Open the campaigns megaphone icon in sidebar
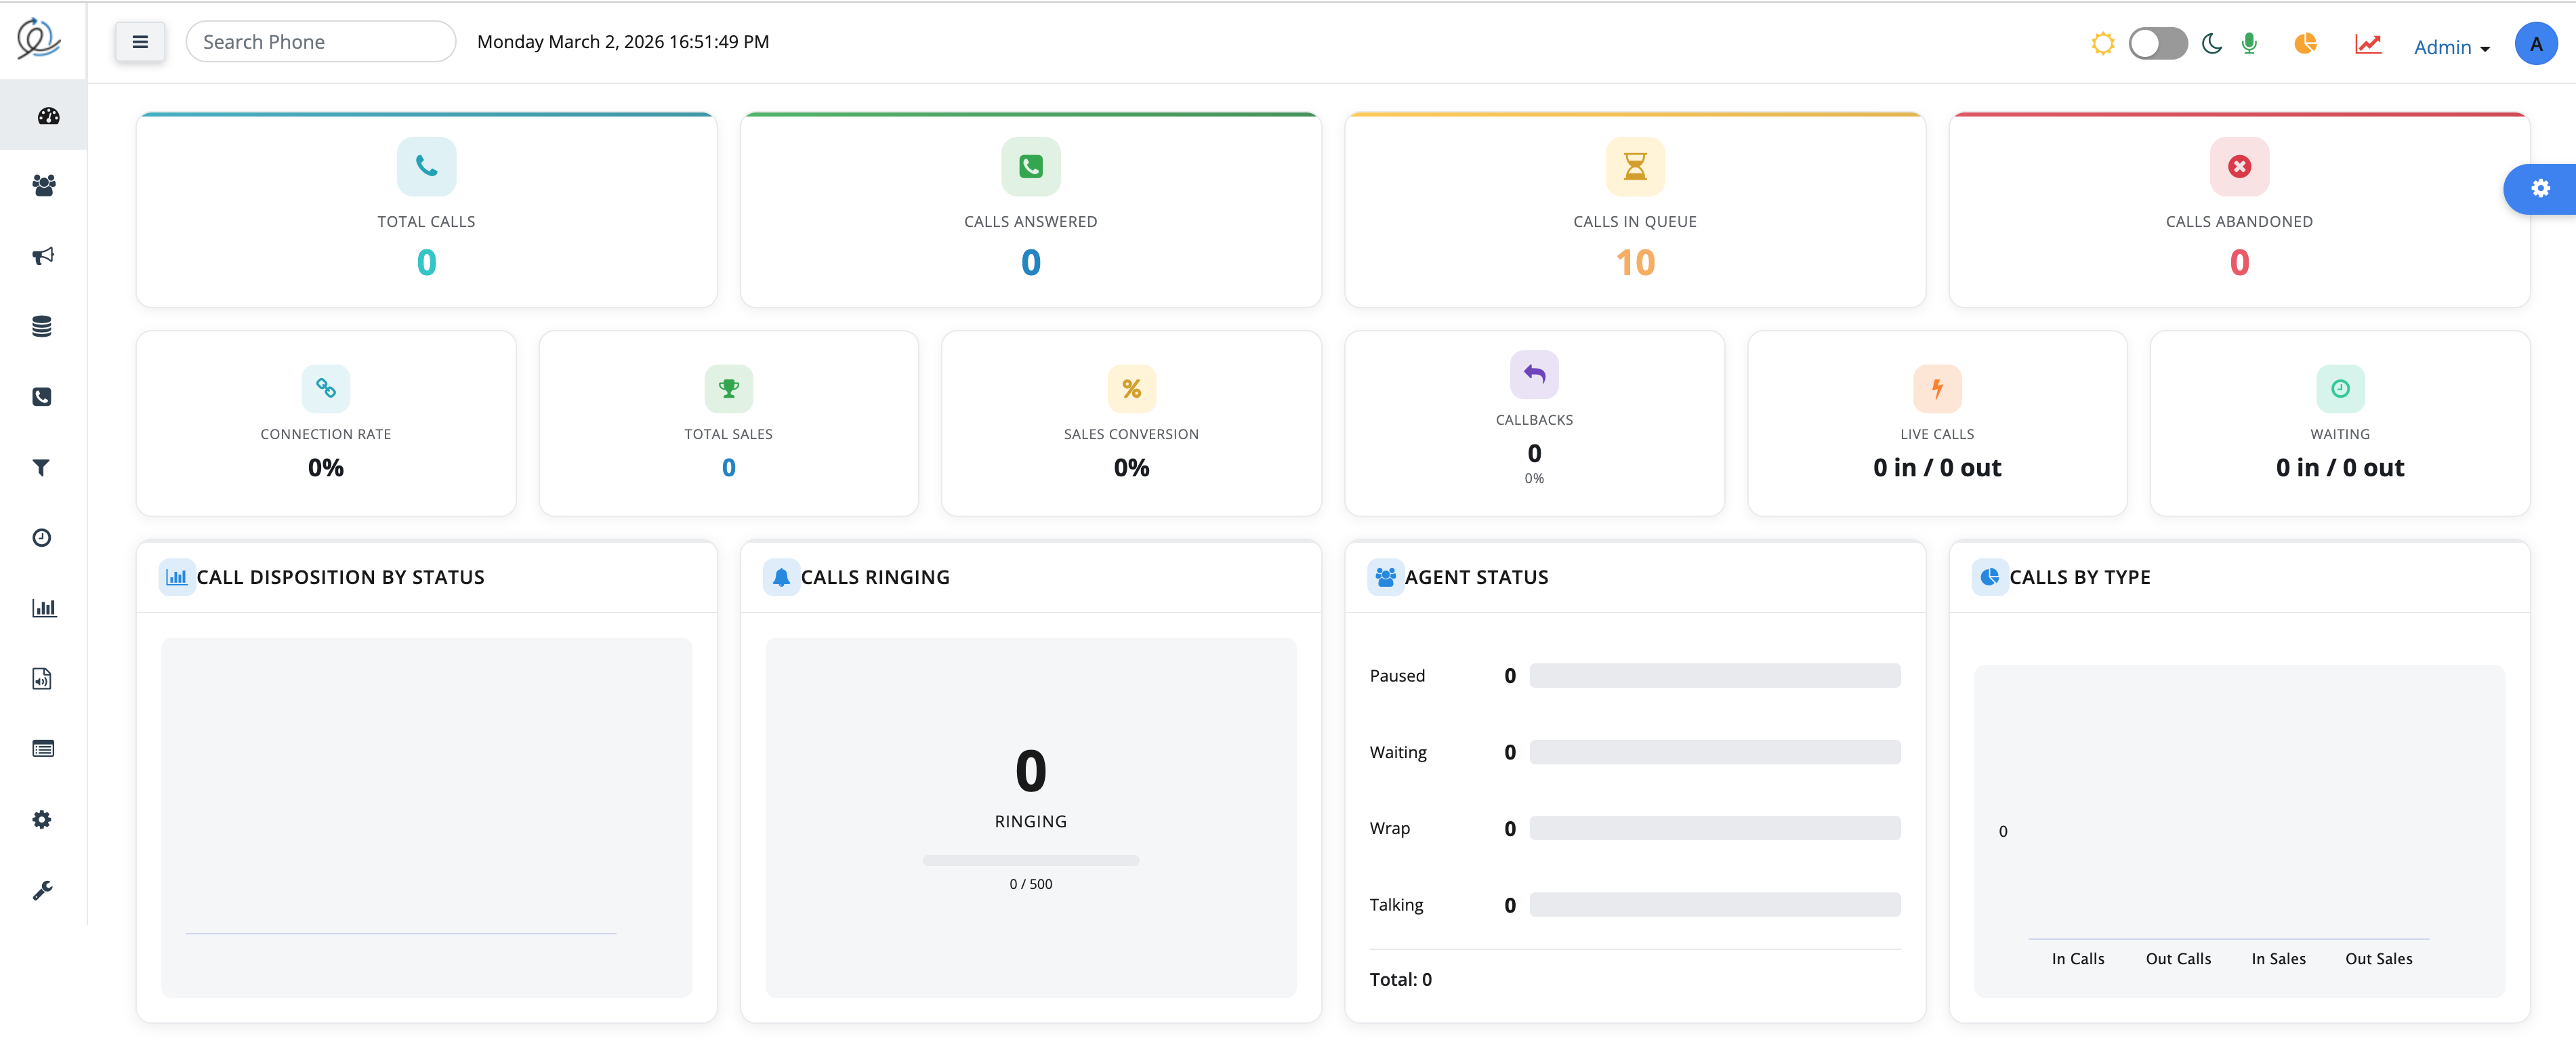 pyautogui.click(x=43, y=256)
